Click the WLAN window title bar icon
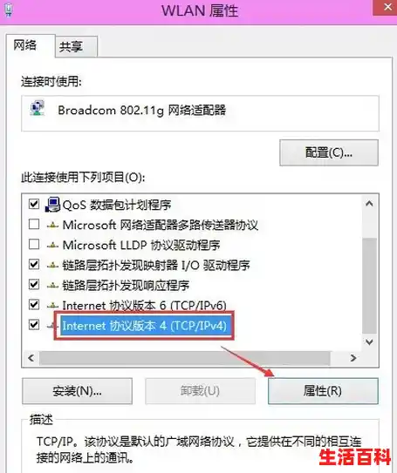397x473 pixels. (9, 10)
